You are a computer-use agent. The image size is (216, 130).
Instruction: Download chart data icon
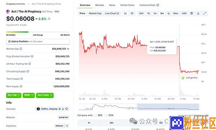[198, 13]
